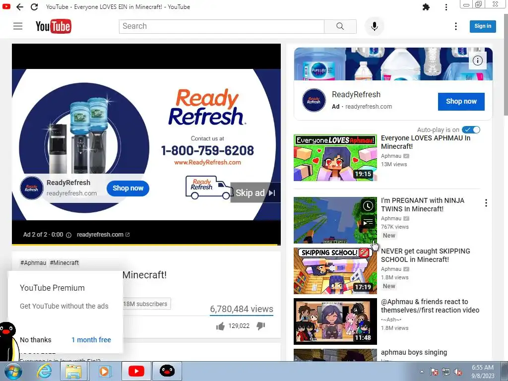Open the browser three-dot menu in title bar
Viewport: 508px width, 381px height.
point(446,7)
